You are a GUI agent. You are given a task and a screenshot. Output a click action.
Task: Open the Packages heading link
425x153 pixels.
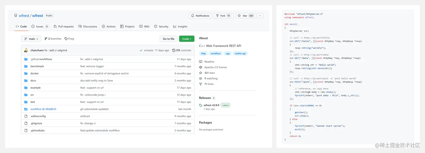(205, 123)
